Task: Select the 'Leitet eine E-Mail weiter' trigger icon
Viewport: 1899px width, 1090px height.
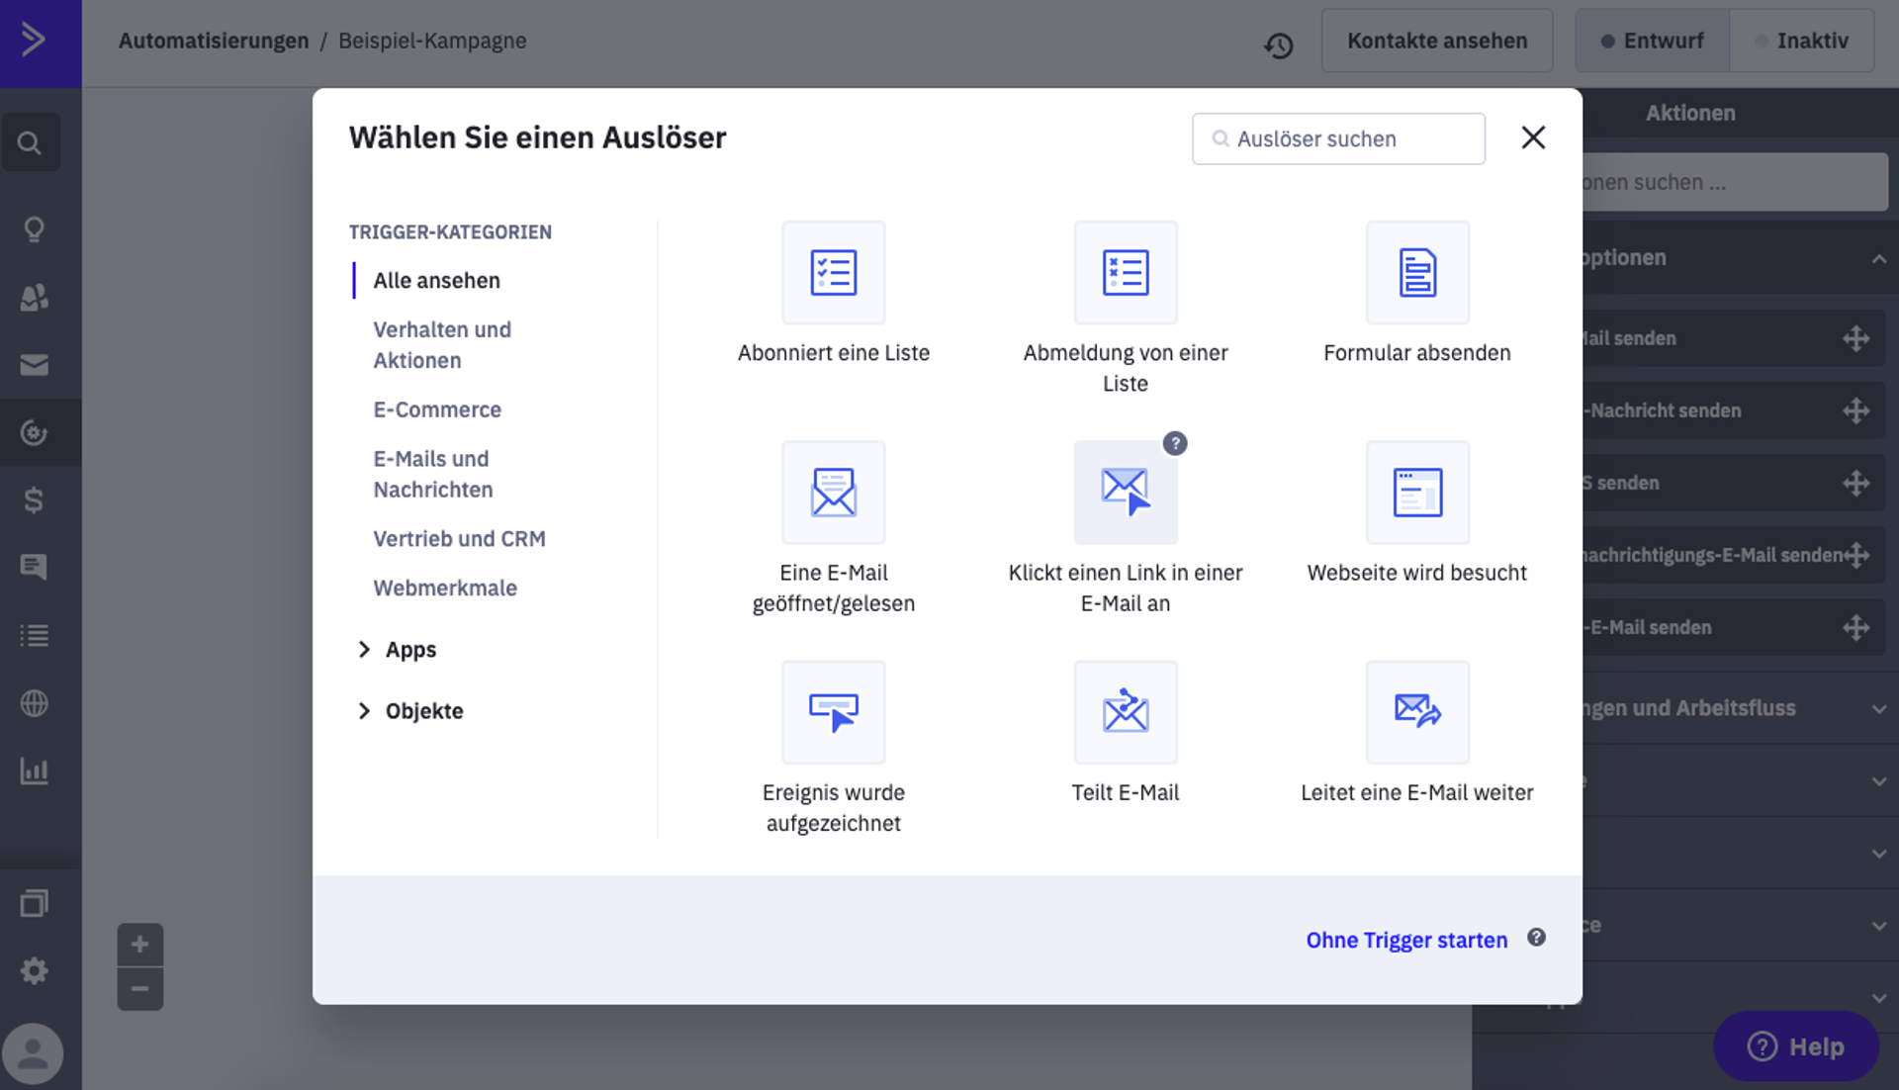Action: (1416, 712)
